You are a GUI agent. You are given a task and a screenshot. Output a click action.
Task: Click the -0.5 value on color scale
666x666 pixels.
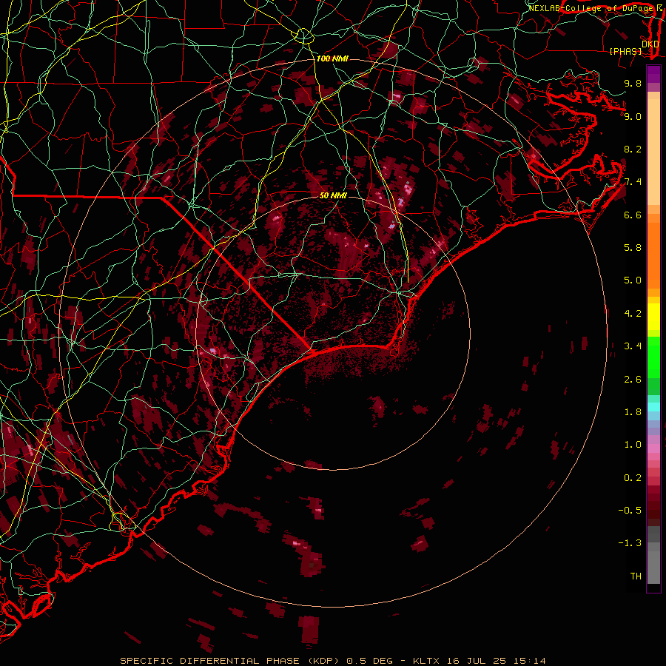tap(630, 511)
